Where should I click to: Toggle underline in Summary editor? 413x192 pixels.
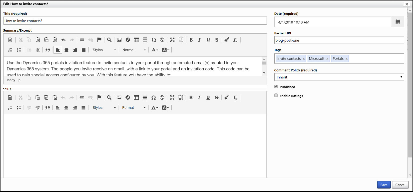(208, 40)
